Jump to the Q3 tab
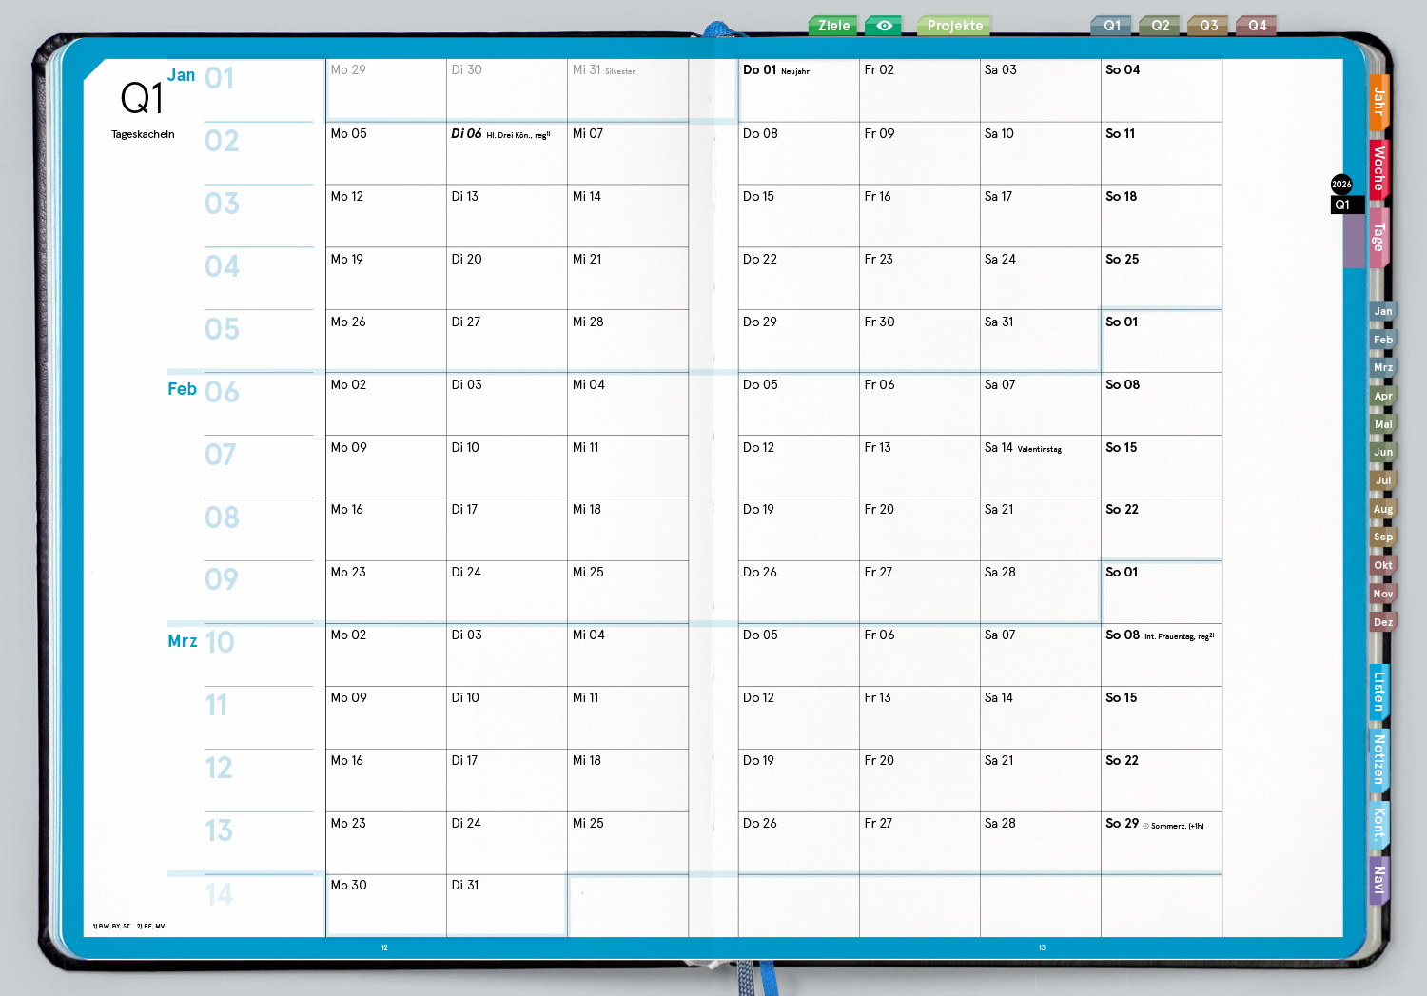Viewport: 1427px width, 996px height. [1208, 26]
